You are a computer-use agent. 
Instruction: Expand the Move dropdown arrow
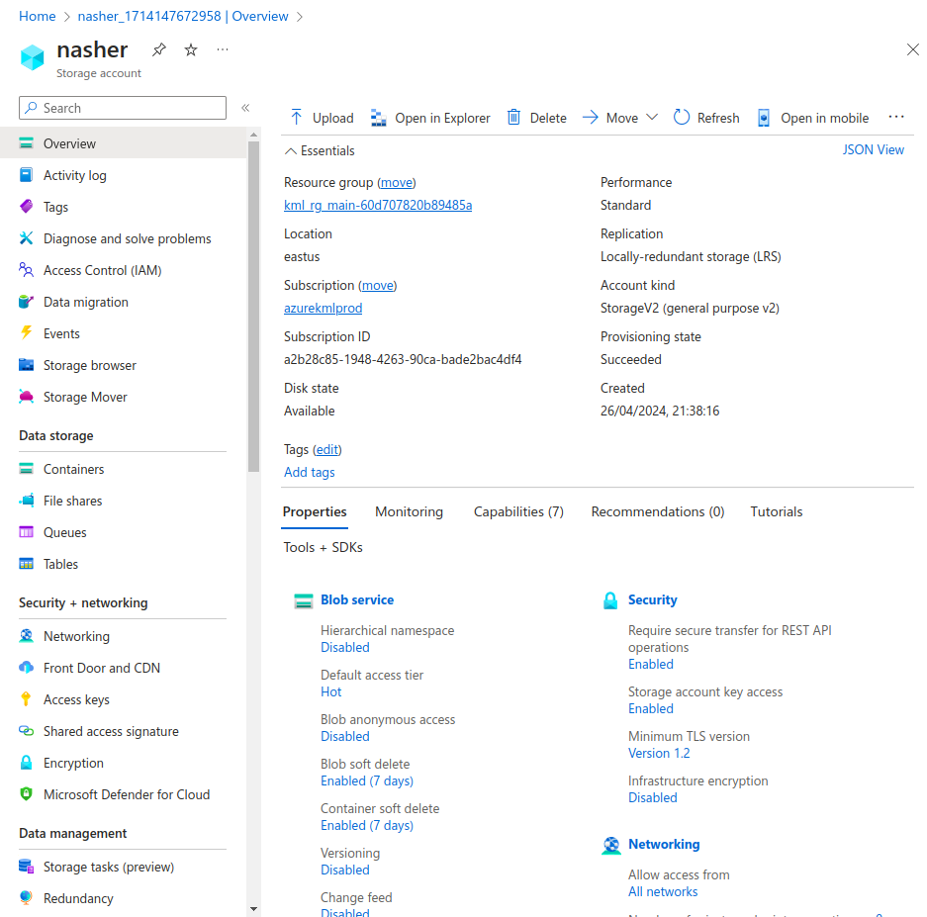pos(652,118)
